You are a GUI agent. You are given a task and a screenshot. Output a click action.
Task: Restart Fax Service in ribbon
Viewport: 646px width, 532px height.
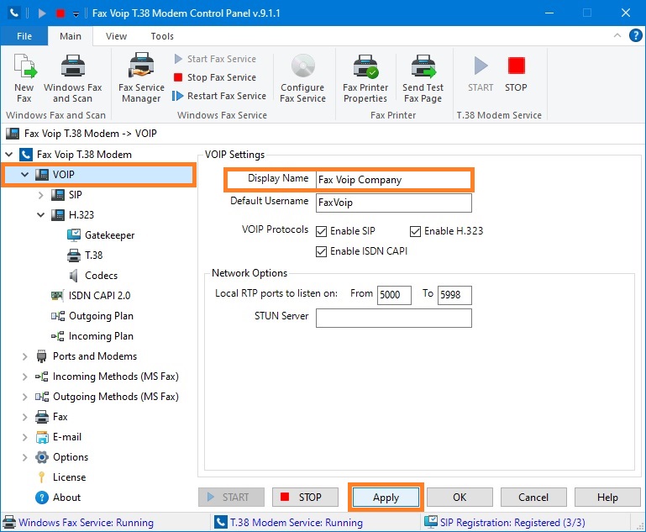click(219, 96)
